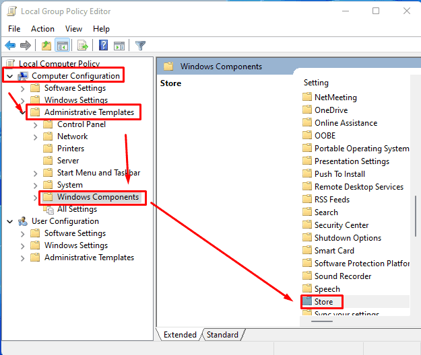Click the All Settings icon
This screenshot has height=355, width=421.
pyautogui.click(x=48, y=210)
